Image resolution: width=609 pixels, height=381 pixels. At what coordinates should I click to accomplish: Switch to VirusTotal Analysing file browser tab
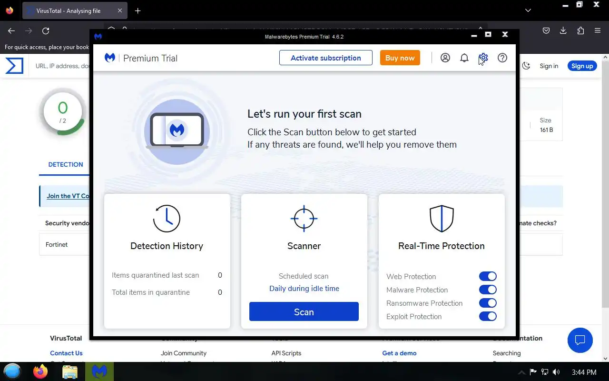(x=75, y=10)
